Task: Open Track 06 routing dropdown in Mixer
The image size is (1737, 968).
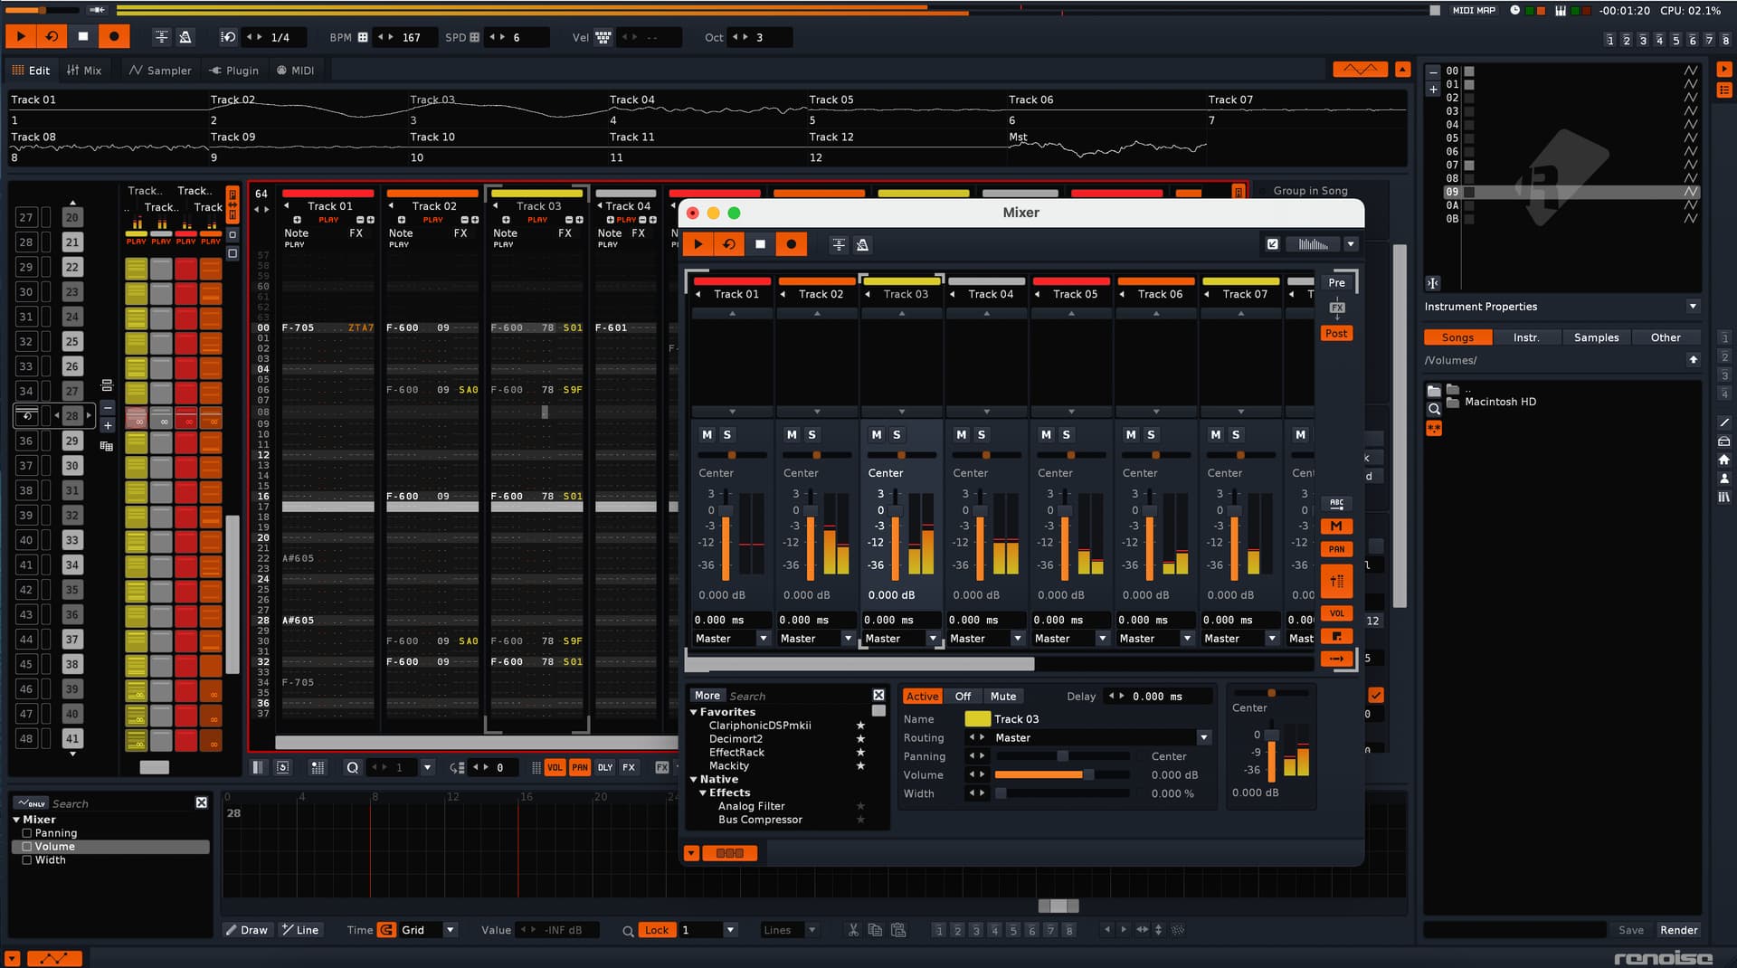Action: tap(1155, 639)
